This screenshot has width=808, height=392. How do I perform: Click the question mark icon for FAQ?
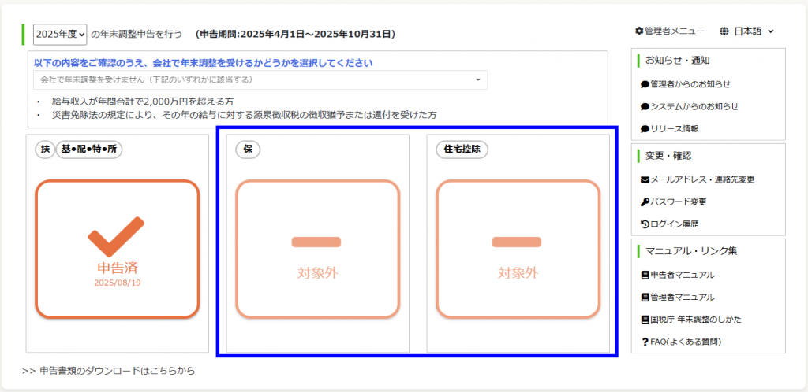pyautogui.click(x=645, y=342)
